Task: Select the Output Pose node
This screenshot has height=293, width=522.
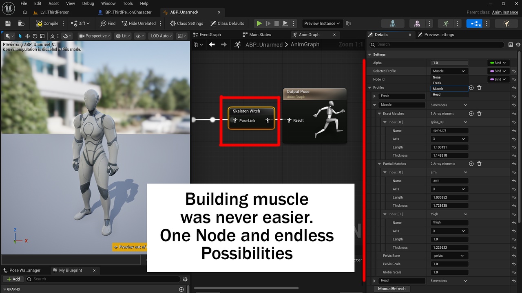Action: (314, 116)
